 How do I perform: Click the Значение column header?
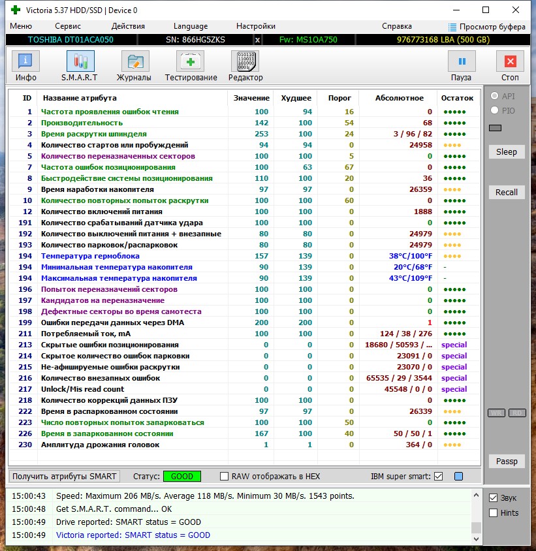point(251,98)
